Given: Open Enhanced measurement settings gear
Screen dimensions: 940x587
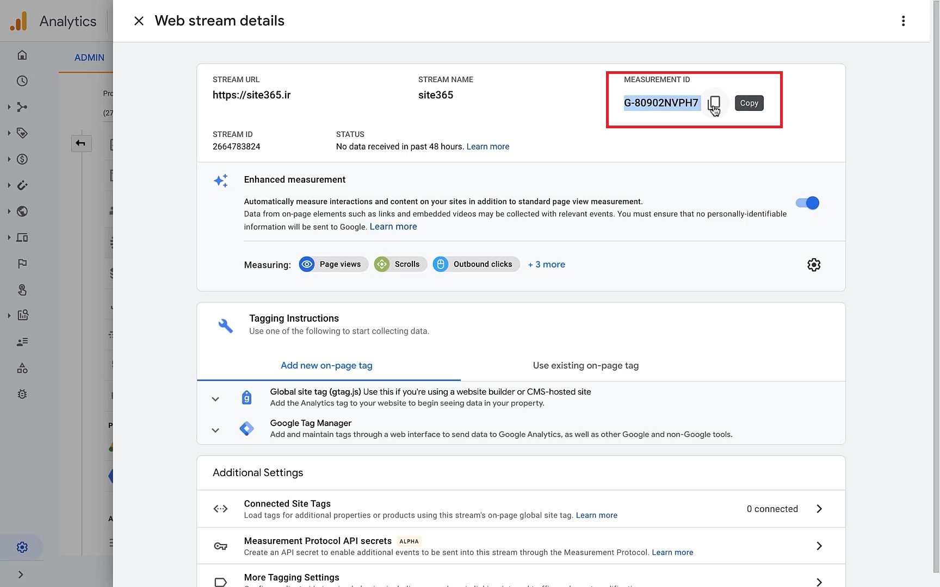Looking at the screenshot, I should [813, 265].
